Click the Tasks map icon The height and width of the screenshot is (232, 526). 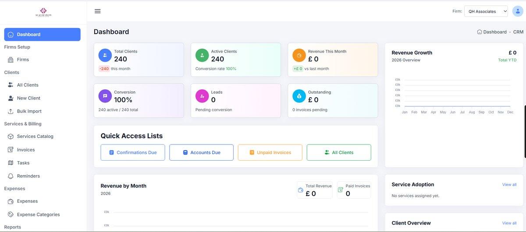point(11,163)
